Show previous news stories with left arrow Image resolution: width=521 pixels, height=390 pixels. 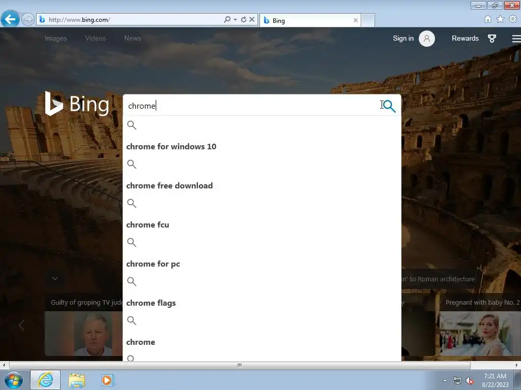pos(21,326)
